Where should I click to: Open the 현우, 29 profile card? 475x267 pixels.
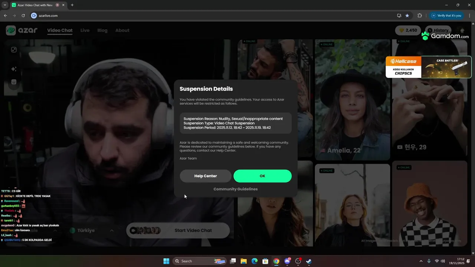tap(430, 98)
